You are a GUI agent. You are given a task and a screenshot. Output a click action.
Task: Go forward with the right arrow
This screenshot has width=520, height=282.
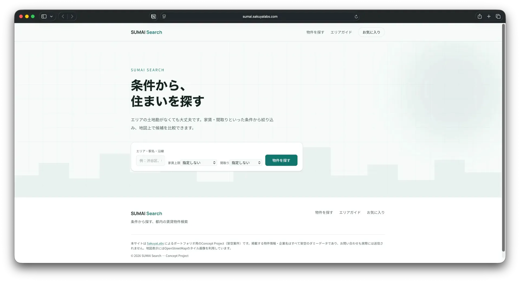pyautogui.click(x=72, y=17)
